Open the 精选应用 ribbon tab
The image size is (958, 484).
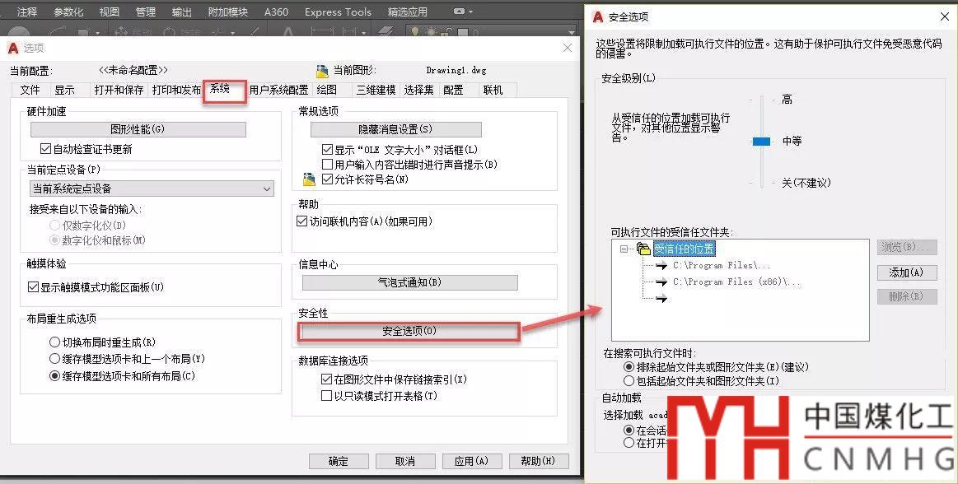pyautogui.click(x=408, y=12)
